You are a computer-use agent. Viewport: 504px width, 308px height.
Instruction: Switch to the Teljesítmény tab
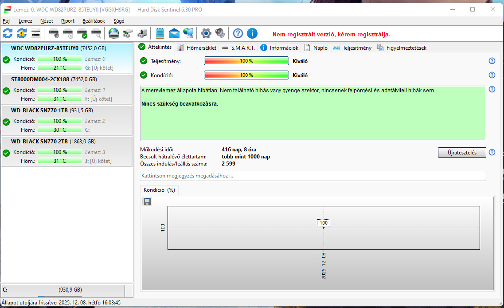click(x=352, y=47)
